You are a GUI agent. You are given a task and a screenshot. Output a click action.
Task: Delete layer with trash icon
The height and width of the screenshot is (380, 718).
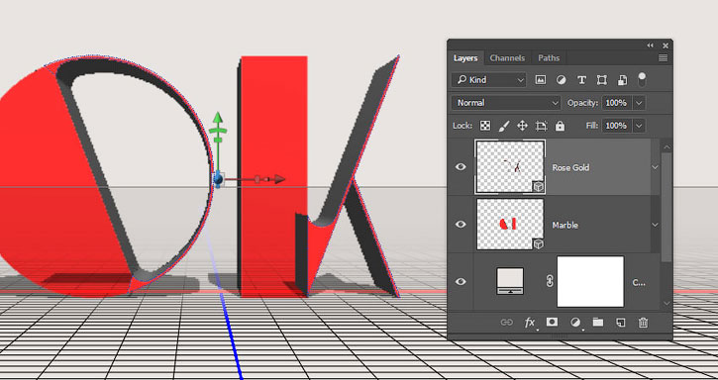tap(644, 323)
